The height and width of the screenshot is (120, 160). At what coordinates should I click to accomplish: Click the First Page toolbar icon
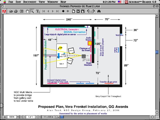43,11
